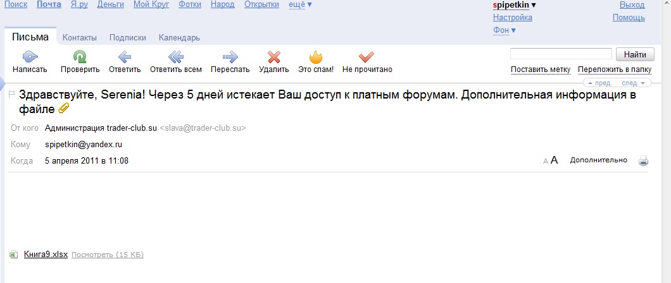Switch to the Контакты tab
Viewport: 671px width, 283px height.
pos(80,37)
